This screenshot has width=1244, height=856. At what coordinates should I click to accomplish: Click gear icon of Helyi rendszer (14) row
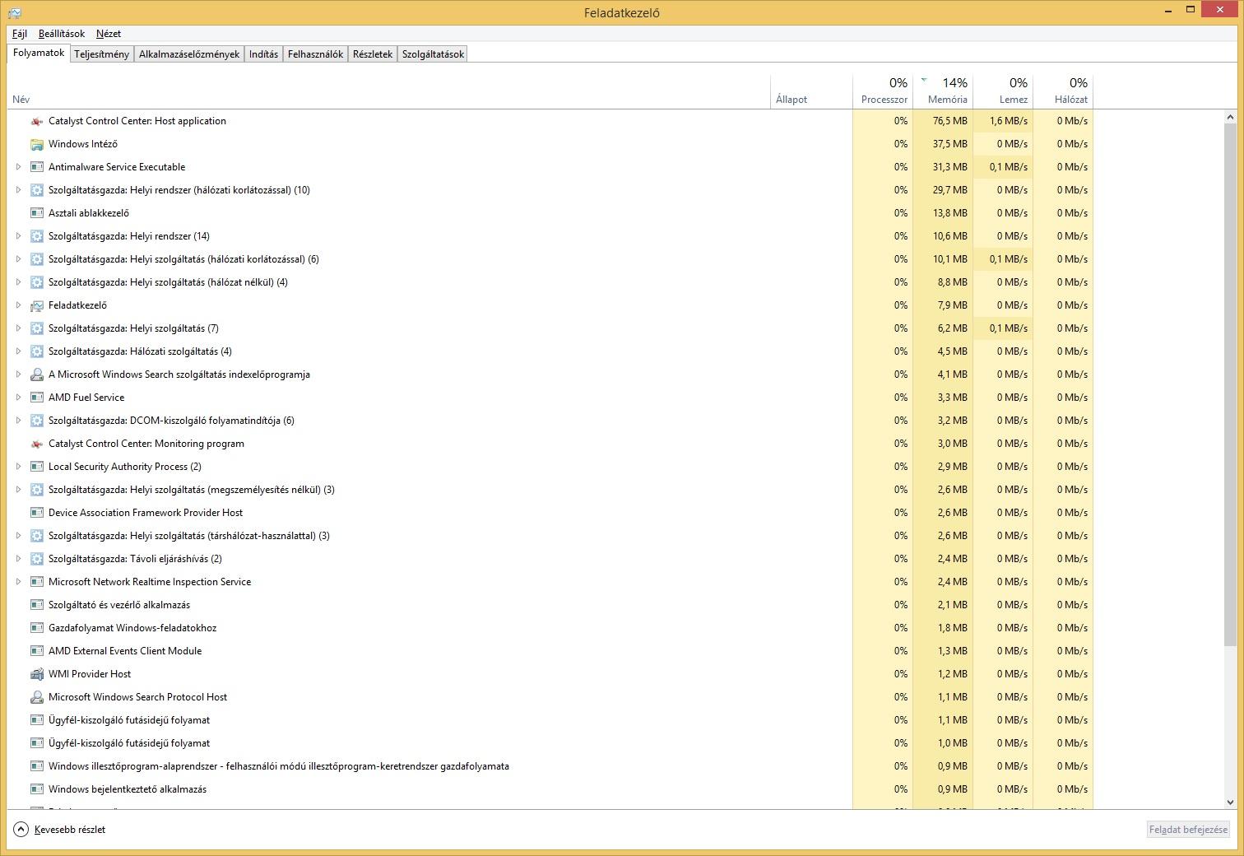tap(36, 236)
